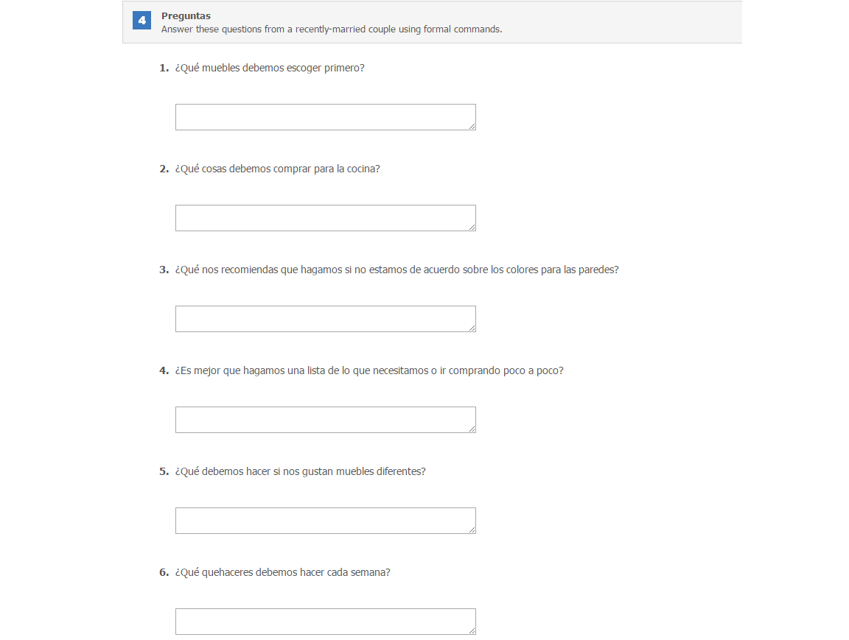
Task: Click question about hagamos una lista
Action: coord(369,370)
